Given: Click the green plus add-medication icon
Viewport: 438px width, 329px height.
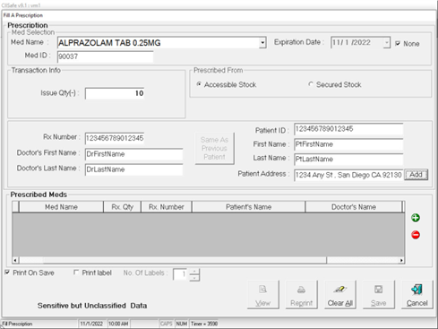Looking at the screenshot, I should click(416, 218).
